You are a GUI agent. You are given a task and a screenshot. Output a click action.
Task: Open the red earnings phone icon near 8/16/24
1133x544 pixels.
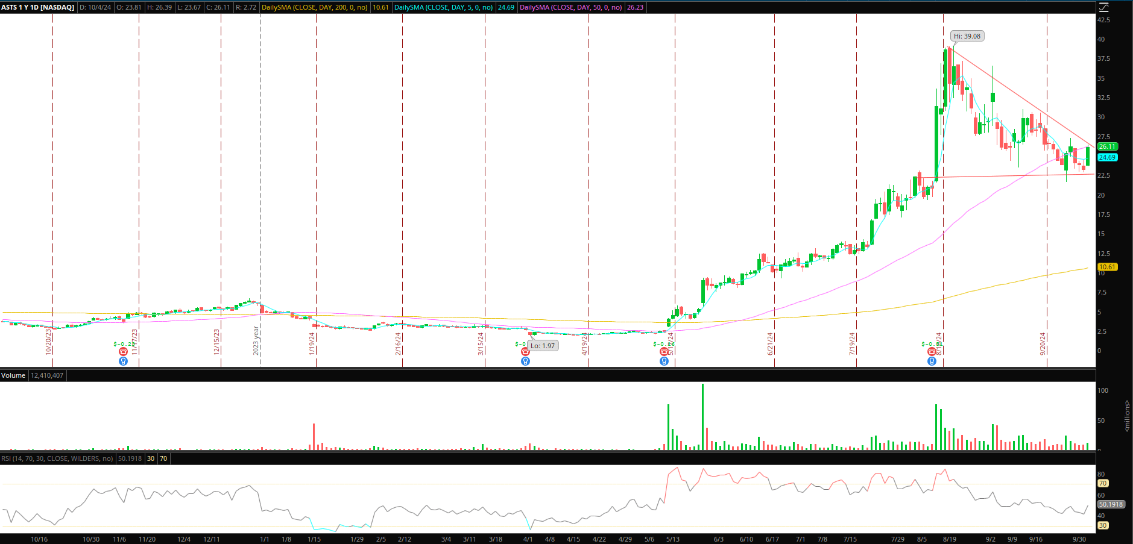pyautogui.click(x=932, y=352)
